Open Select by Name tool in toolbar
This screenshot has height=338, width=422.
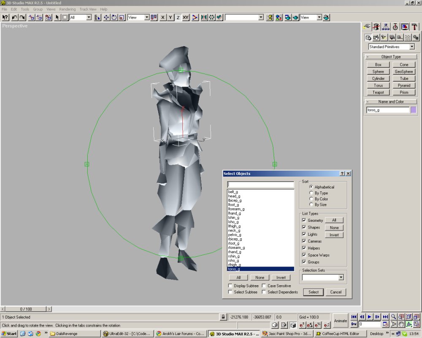(97, 17)
